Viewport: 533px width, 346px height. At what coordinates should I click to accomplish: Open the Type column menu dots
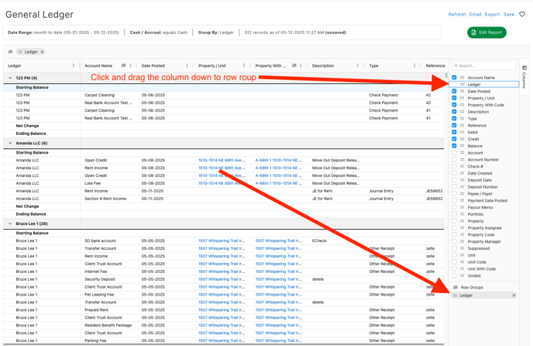tap(414, 66)
